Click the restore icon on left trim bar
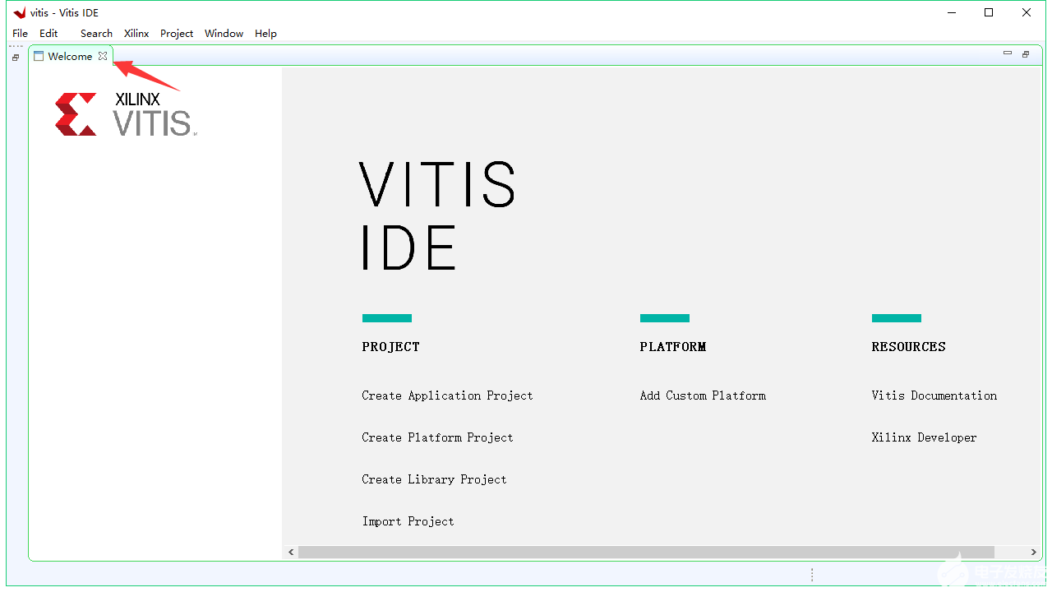1052x592 pixels. 16,58
